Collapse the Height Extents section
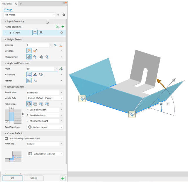Viewport: 188px width, 182px height. click(5, 40)
